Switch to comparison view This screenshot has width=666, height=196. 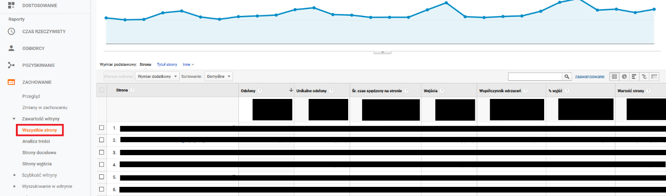tap(644, 76)
